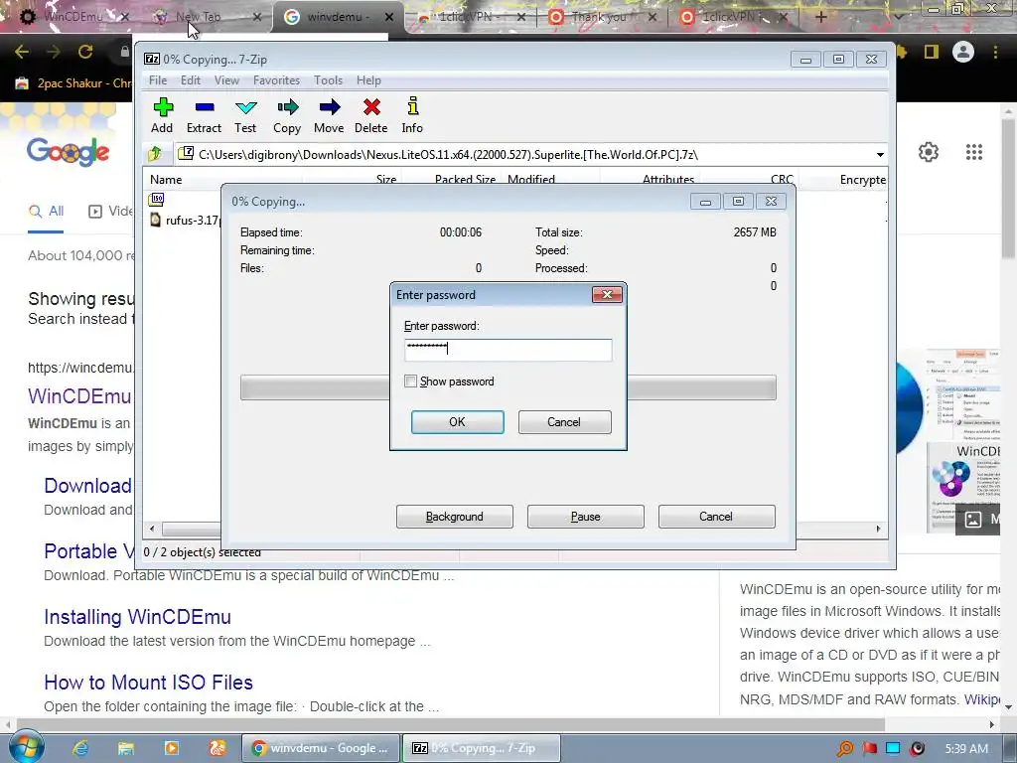Select the All search tab
Viewport: 1017px width, 763px height.
(46, 211)
